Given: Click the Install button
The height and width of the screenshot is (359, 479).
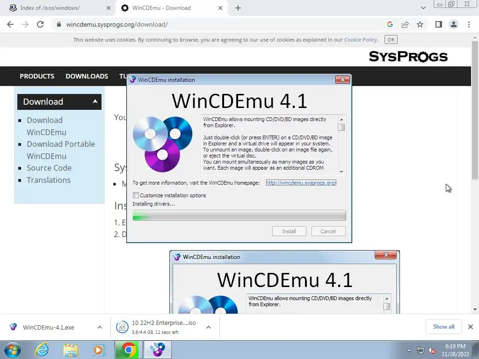Looking at the screenshot, I should tap(289, 231).
